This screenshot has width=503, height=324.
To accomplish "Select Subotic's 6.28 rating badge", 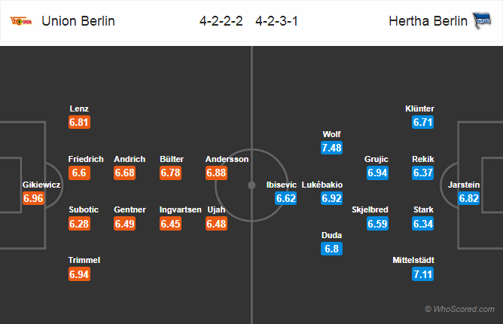I will click(x=79, y=224).
